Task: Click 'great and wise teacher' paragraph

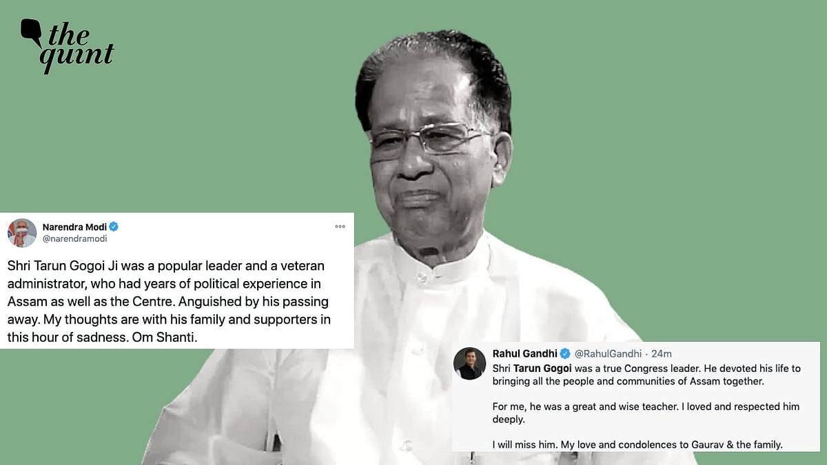Action: [x=646, y=413]
